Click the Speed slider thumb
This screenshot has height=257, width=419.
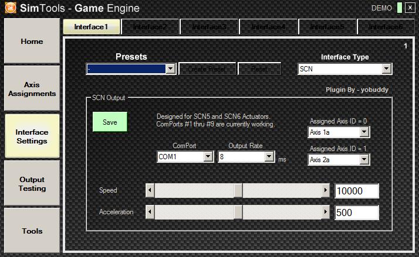[x=238, y=190]
